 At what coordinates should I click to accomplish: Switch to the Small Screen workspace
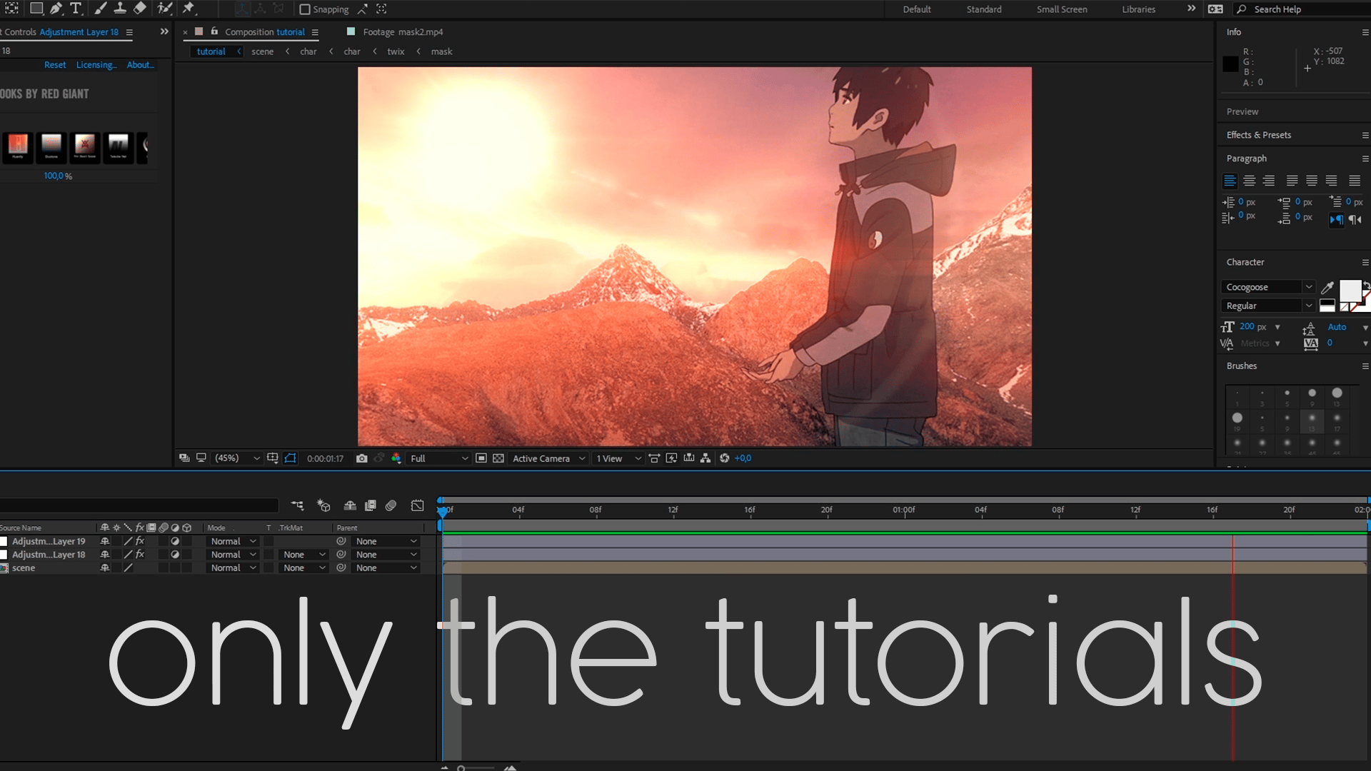(x=1062, y=9)
